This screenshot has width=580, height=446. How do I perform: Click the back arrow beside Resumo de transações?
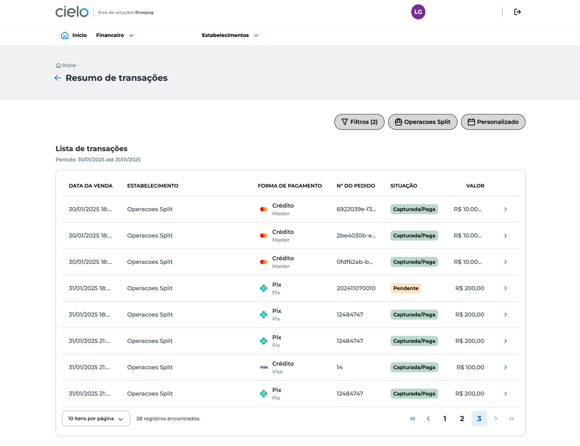point(58,78)
